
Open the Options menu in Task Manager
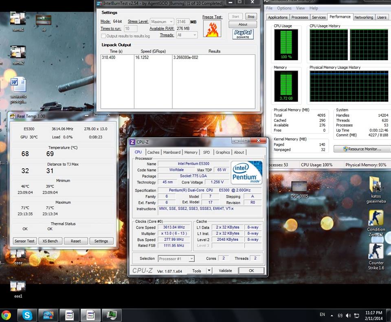point(284,8)
